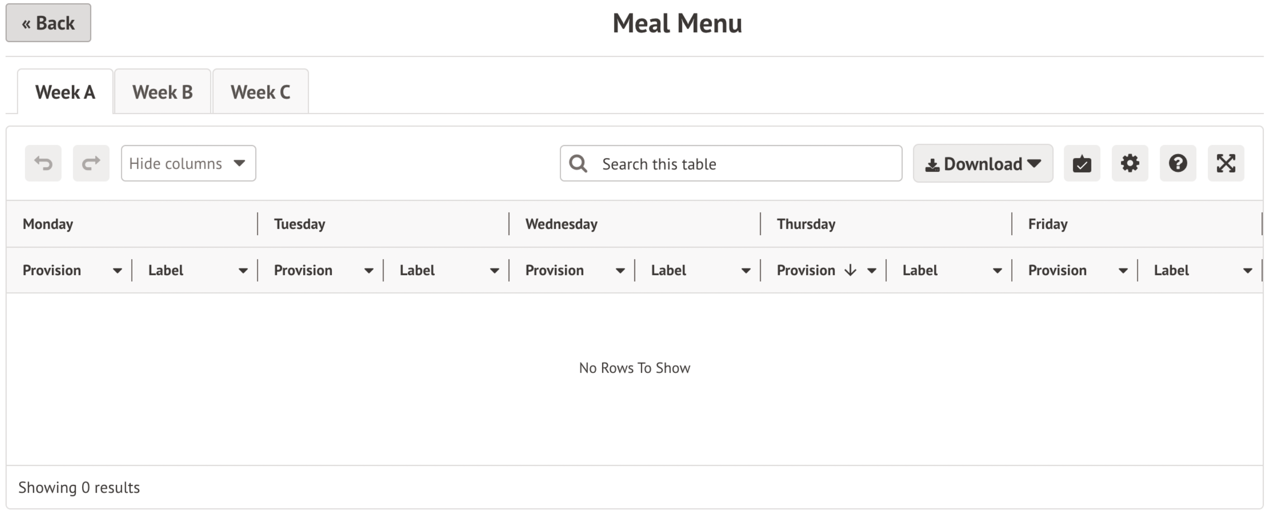Open table settings gear icon
This screenshot has width=1273, height=514.
pyautogui.click(x=1130, y=163)
